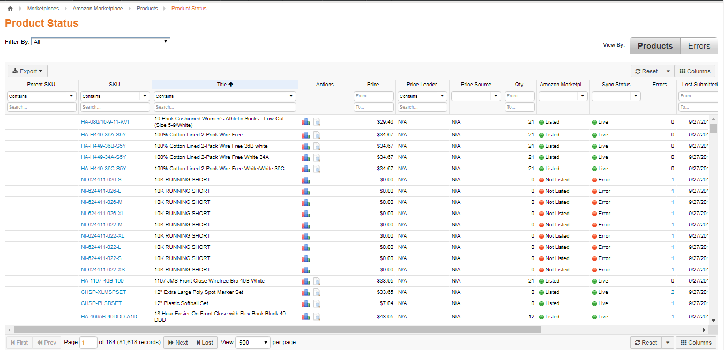Image resolution: width=724 pixels, height=350 pixels.
Task: Click chart icon for HA-4695B-40DDD-A1D row
Action: 306,317
